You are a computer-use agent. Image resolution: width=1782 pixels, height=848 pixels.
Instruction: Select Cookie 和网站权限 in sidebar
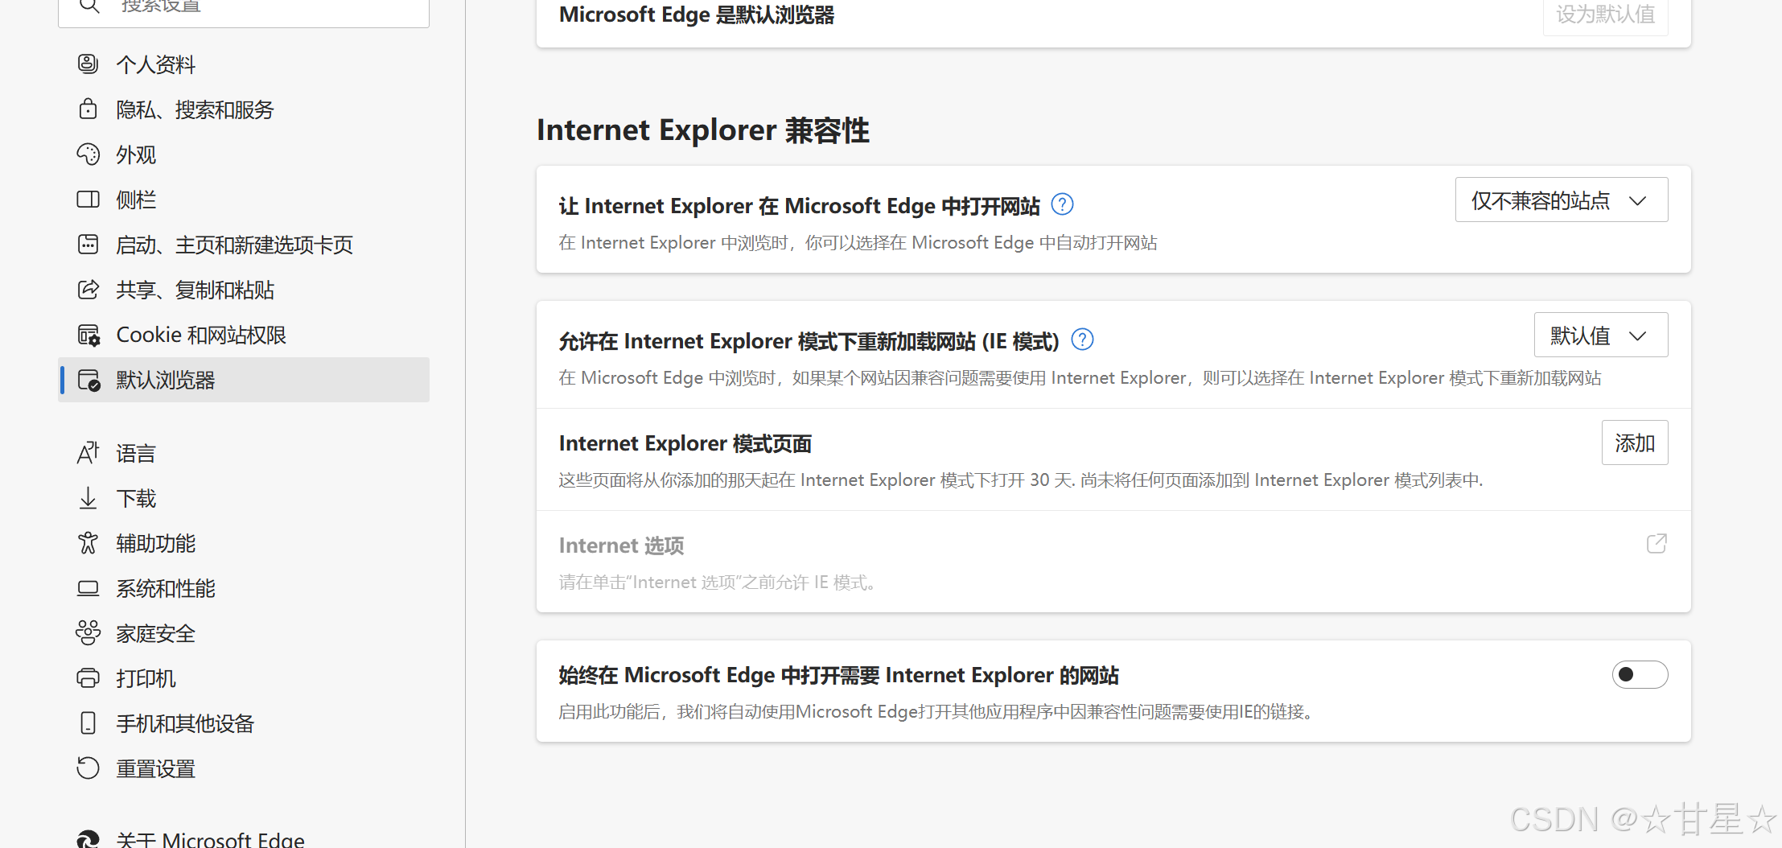(x=244, y=335)
